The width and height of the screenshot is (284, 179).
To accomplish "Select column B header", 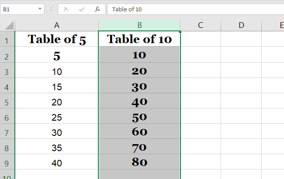I will coord(139,25).
